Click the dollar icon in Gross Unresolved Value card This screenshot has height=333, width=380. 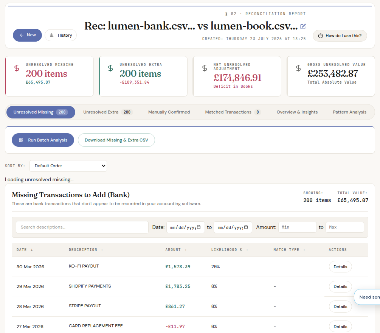tap(298, 68)
